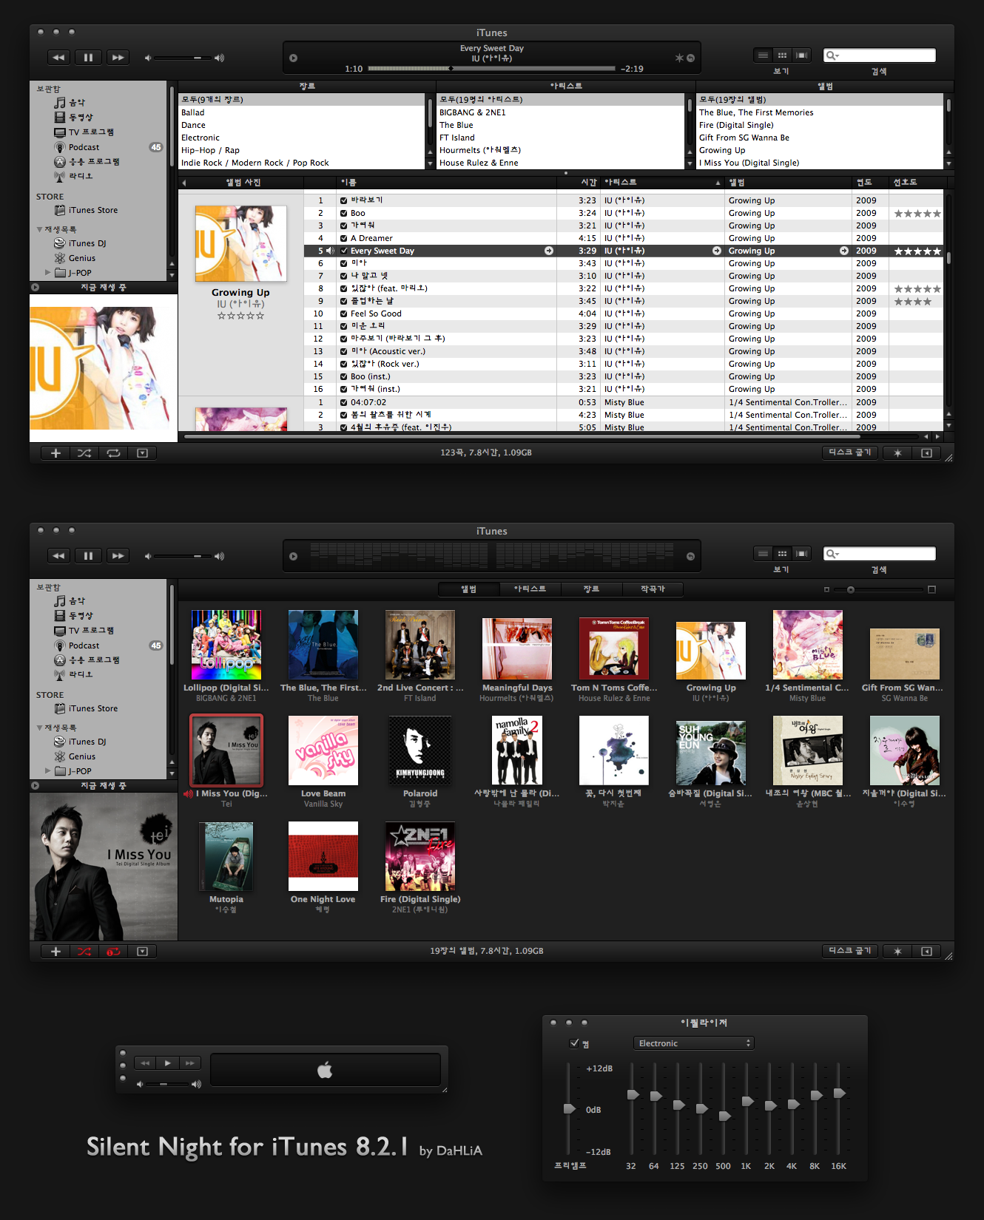Uncheck the song Boo
Image resolution: width=984 pixels, height=1220 pixels.
point(344,213)
